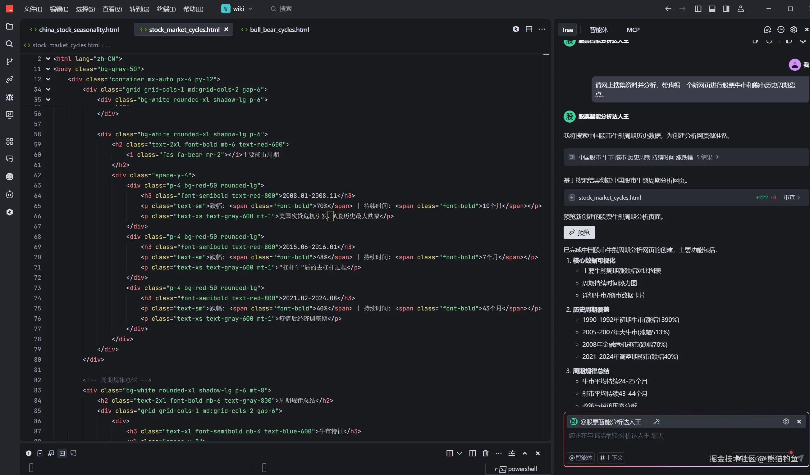
Task: Open Source Control branch icon
Action: pyautogui.click(x=10, y=62)
